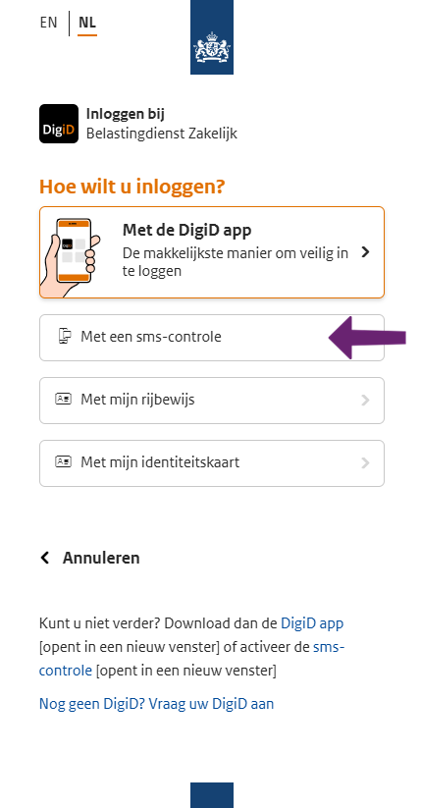The height and width of the screenshot is (808, 421).
Task: Open chevron on the DigiD app option
Action: (x=365, y=252)
